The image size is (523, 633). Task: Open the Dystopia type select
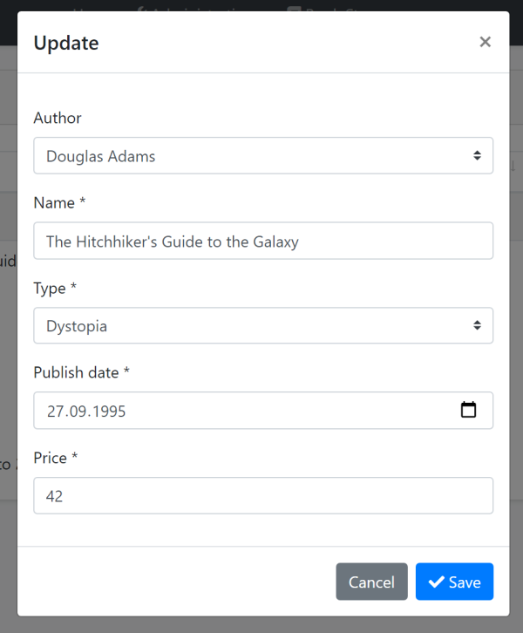pyautogui.click(x=261, y=325)
